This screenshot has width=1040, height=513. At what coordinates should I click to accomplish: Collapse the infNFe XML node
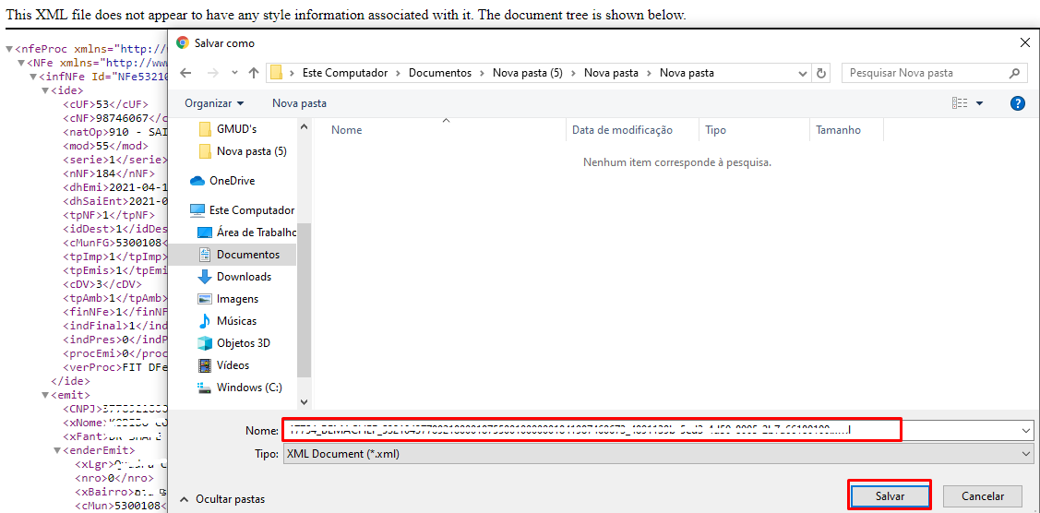coord(33,77)
